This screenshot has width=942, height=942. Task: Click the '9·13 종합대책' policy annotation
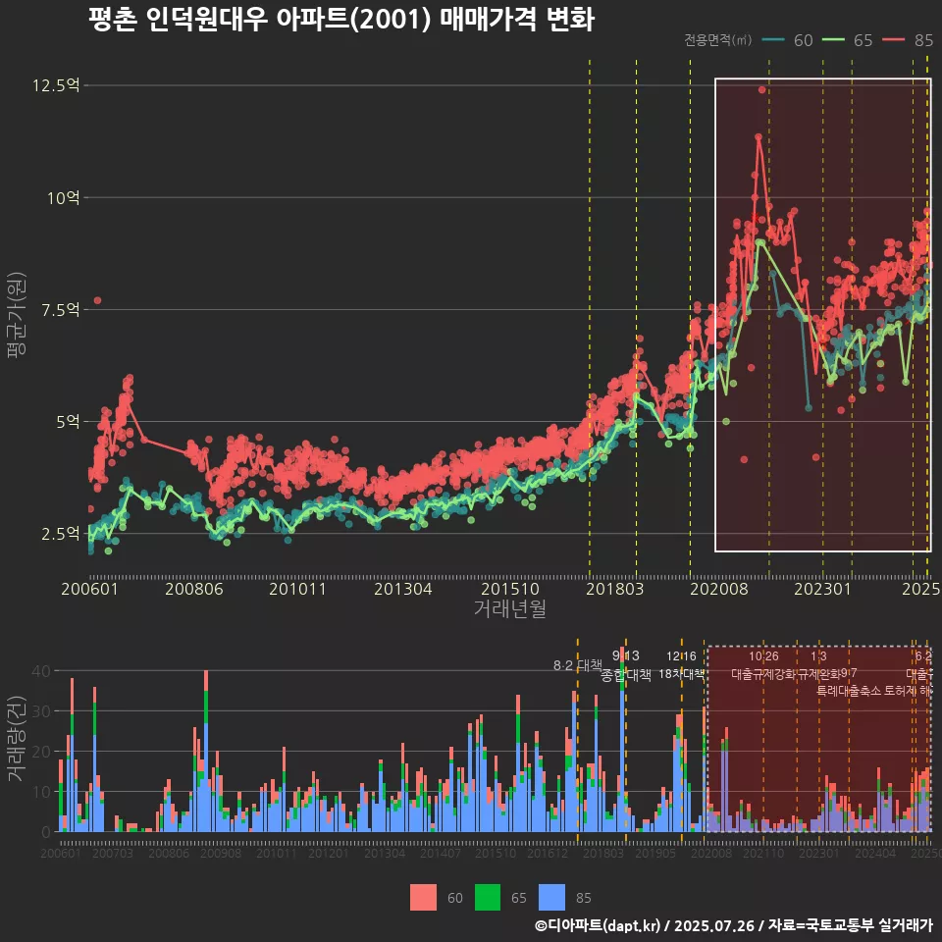(x=626, y=665)
